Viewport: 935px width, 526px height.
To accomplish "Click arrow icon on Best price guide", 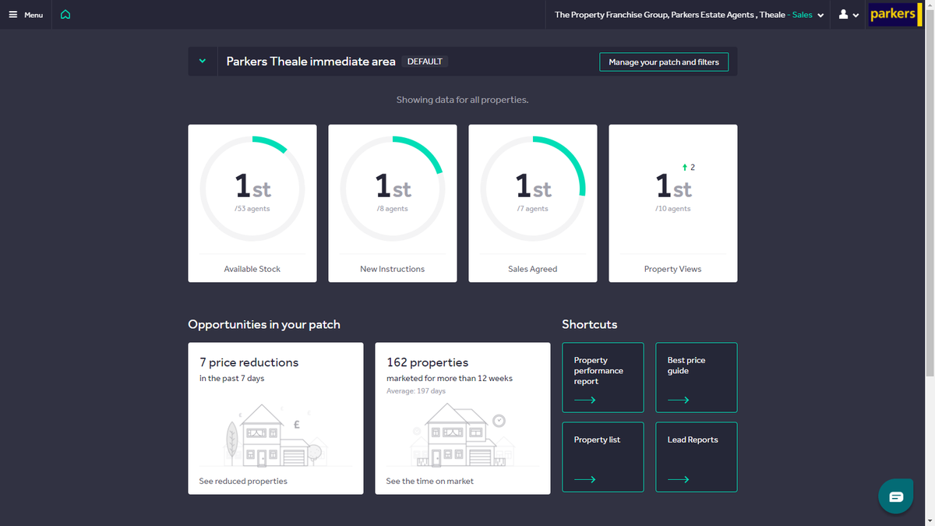I will coord(679,401).
